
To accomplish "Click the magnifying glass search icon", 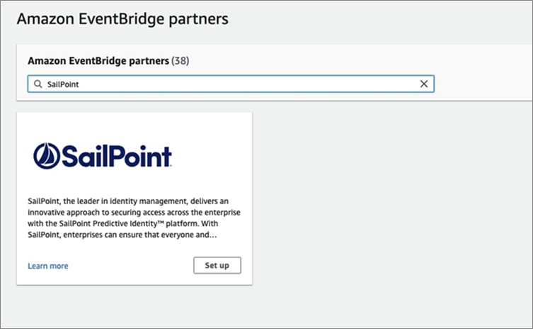I will click(x=38, y=84).
